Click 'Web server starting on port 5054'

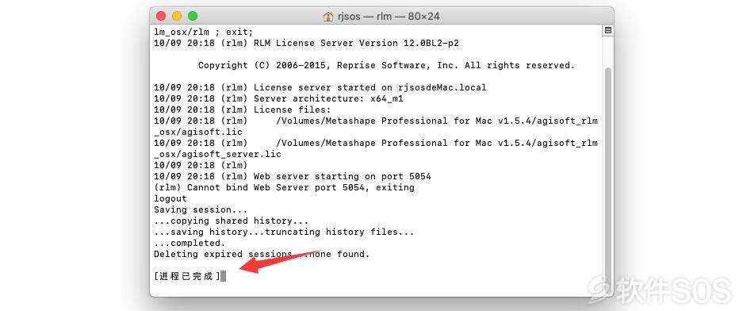click(342, 176)
